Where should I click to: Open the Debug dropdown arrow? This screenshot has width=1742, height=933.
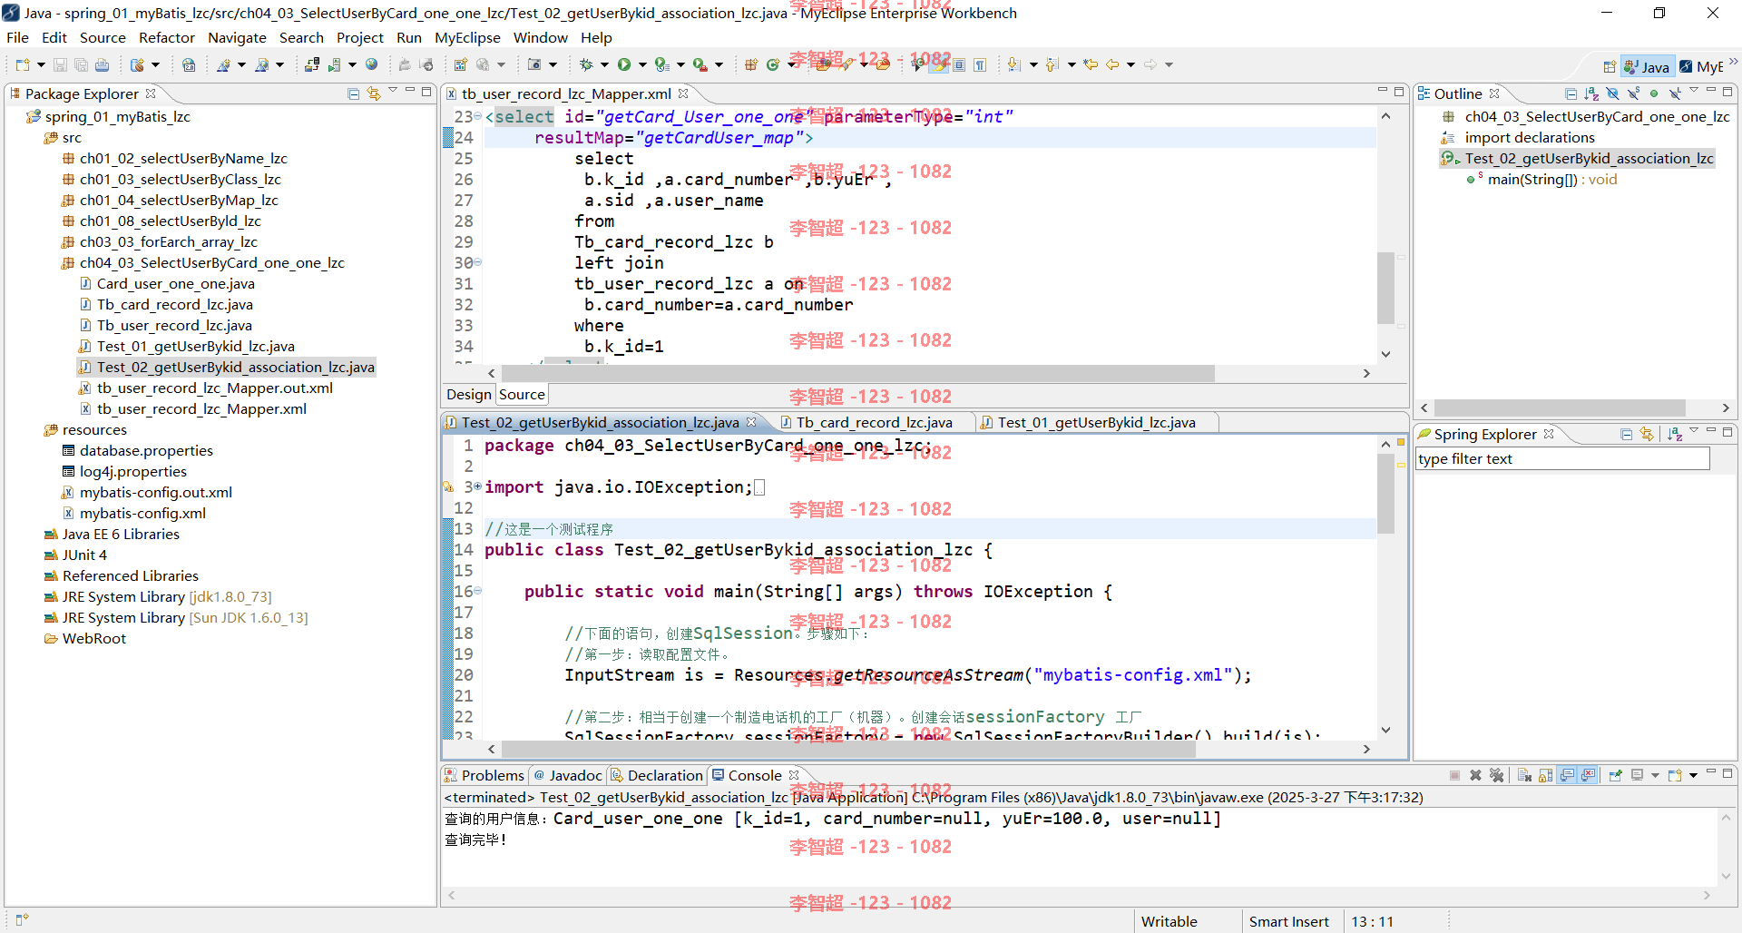[x=604, y=64]
